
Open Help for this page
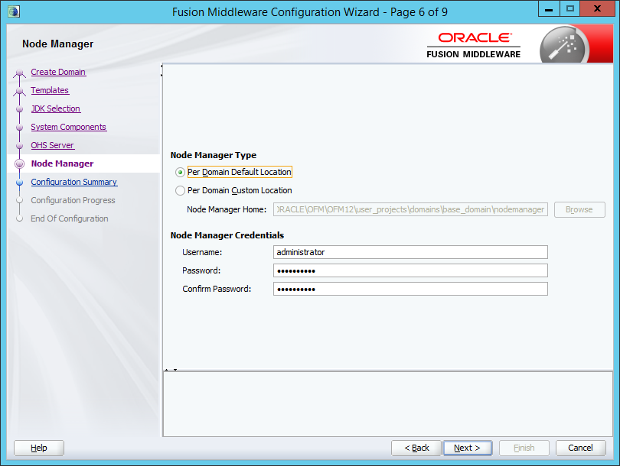tap(39, 448)
